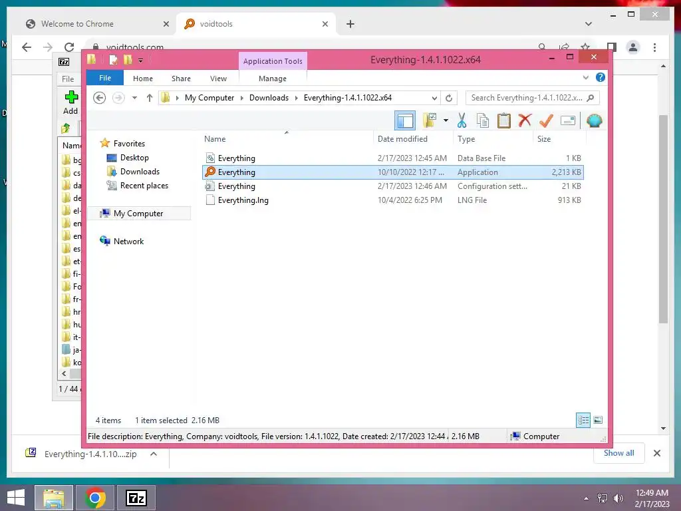The image size is (681, 511).
Task: Go up one folder level
Action: [x=150, y=98]
